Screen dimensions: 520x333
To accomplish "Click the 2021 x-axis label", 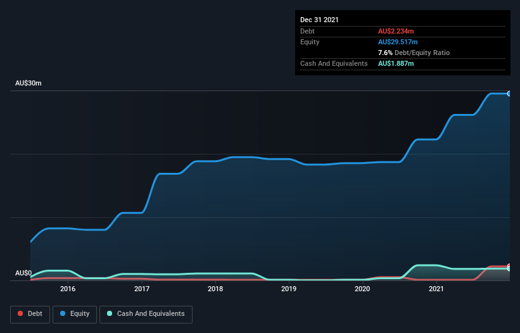I will point(436,289).
